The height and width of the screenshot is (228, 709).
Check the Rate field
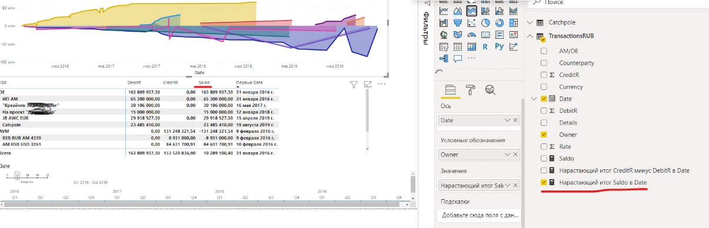544,146
